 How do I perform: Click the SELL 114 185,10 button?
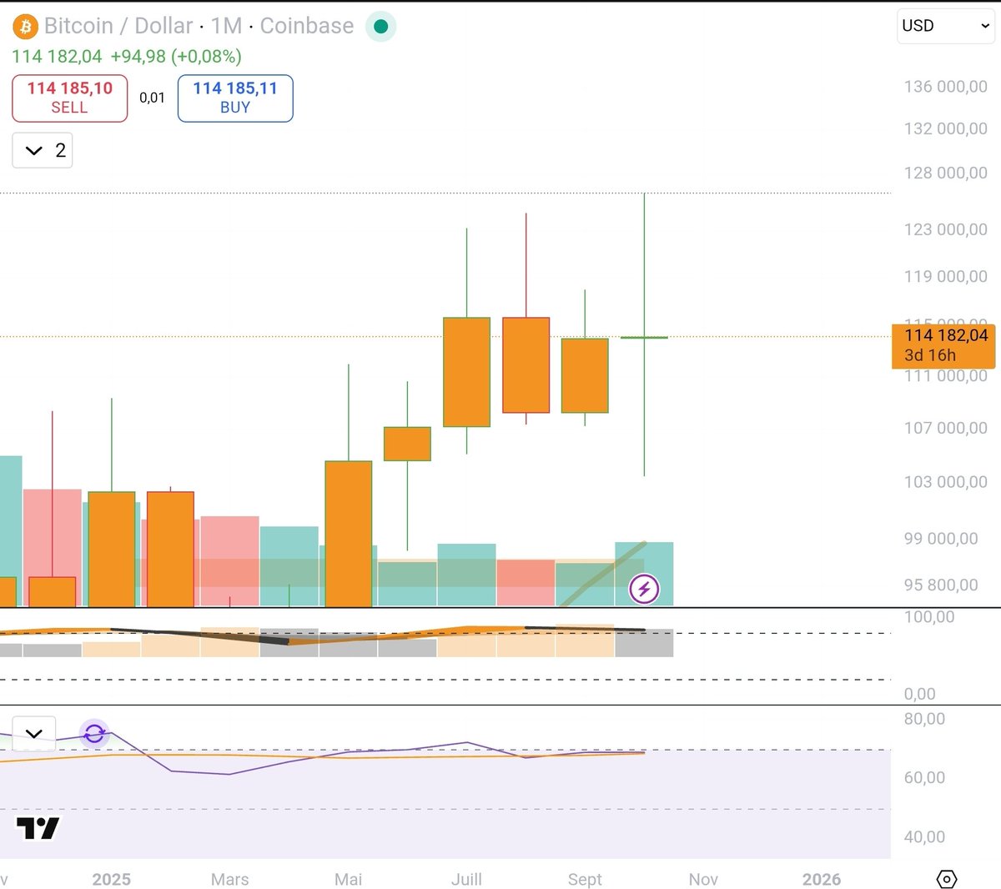point(70,98)
